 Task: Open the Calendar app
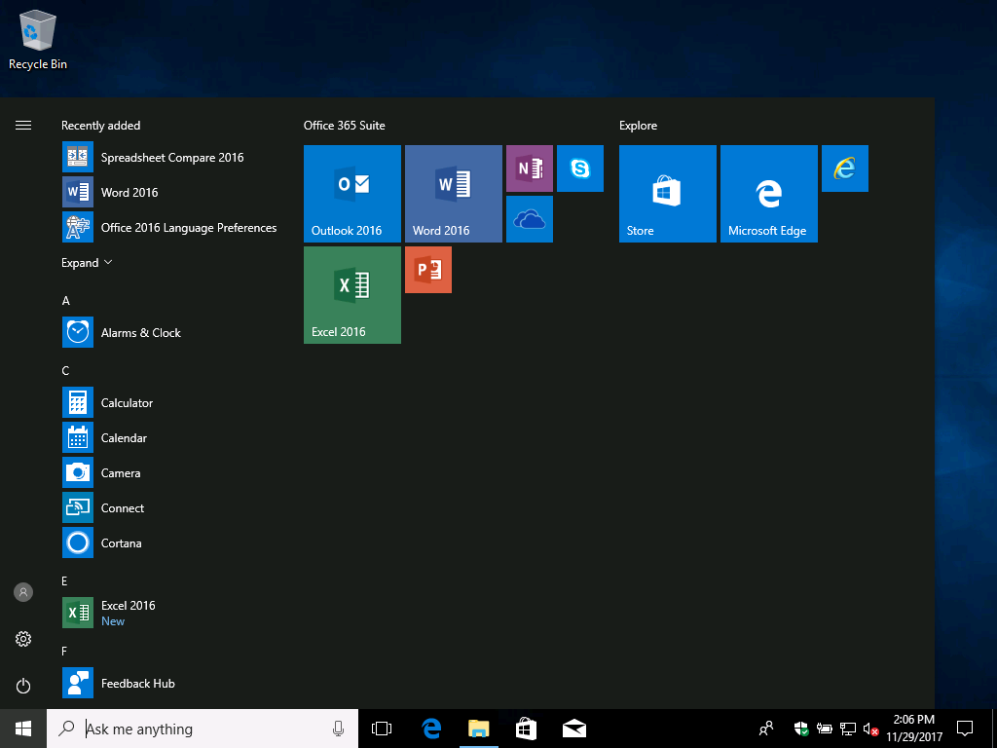[x=171, y=437]
